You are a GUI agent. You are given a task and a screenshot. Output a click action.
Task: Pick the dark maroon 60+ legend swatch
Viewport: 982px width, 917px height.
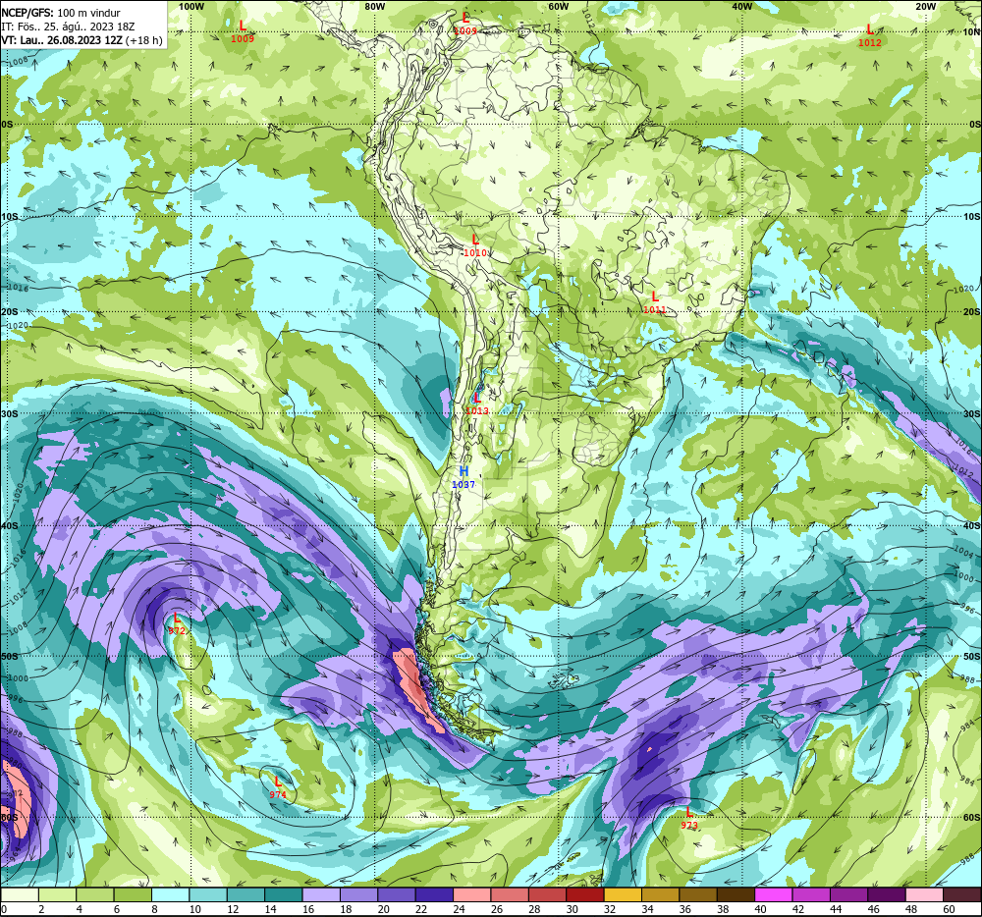962,895
